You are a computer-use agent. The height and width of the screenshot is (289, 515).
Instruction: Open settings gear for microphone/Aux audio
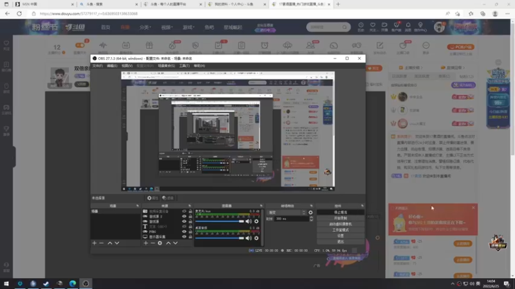[256, 222]
